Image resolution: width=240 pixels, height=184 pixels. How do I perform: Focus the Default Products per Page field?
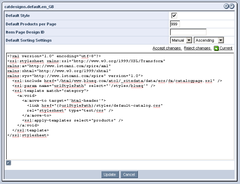(x=175, y=24)
